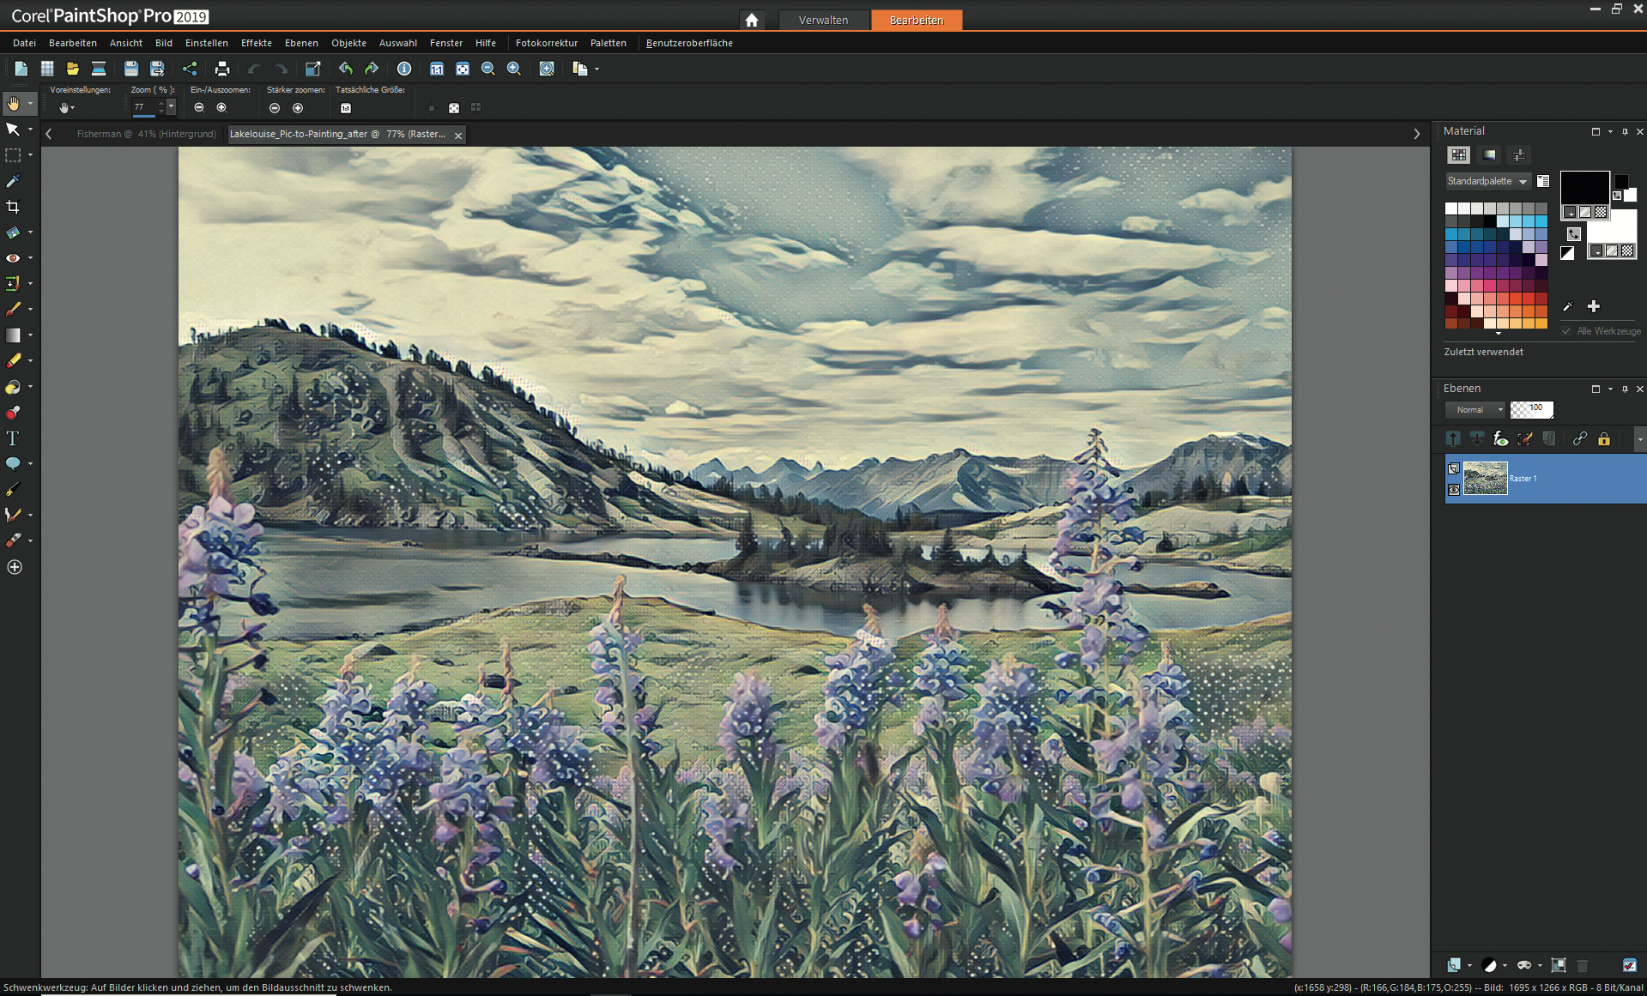Pick the eyedropper in Material panel
1647x996 pixels.
[x=1567, y=306]
